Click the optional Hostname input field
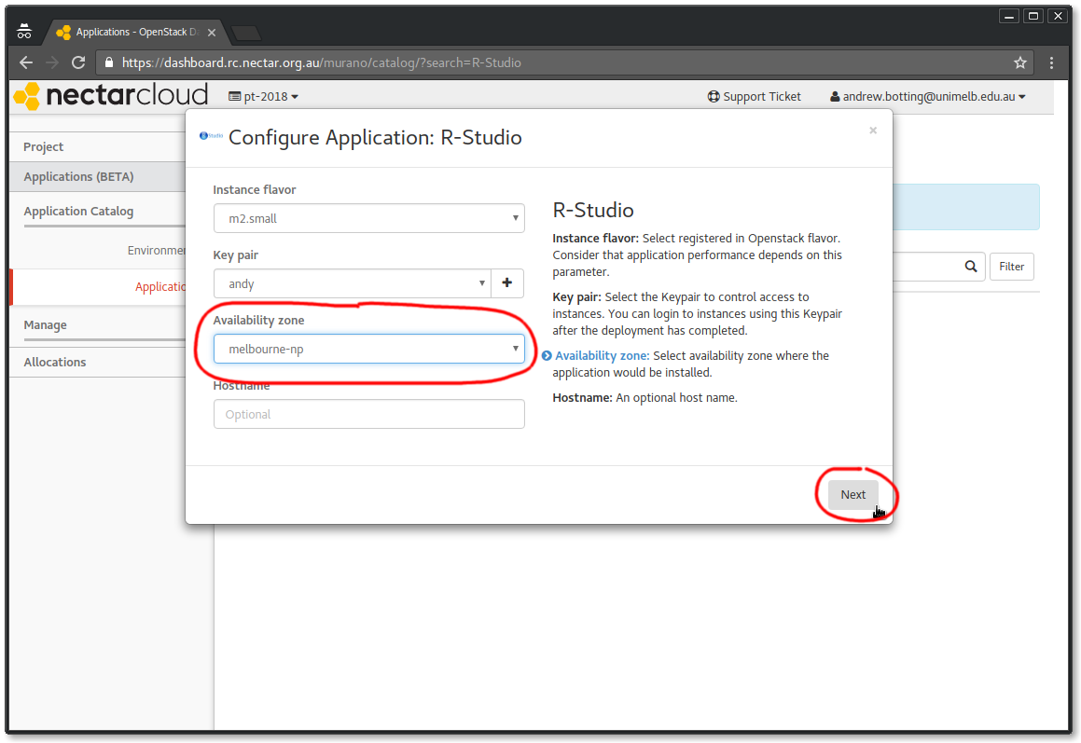This screenshot has width=1081, height=743. (x=368, y=413)
